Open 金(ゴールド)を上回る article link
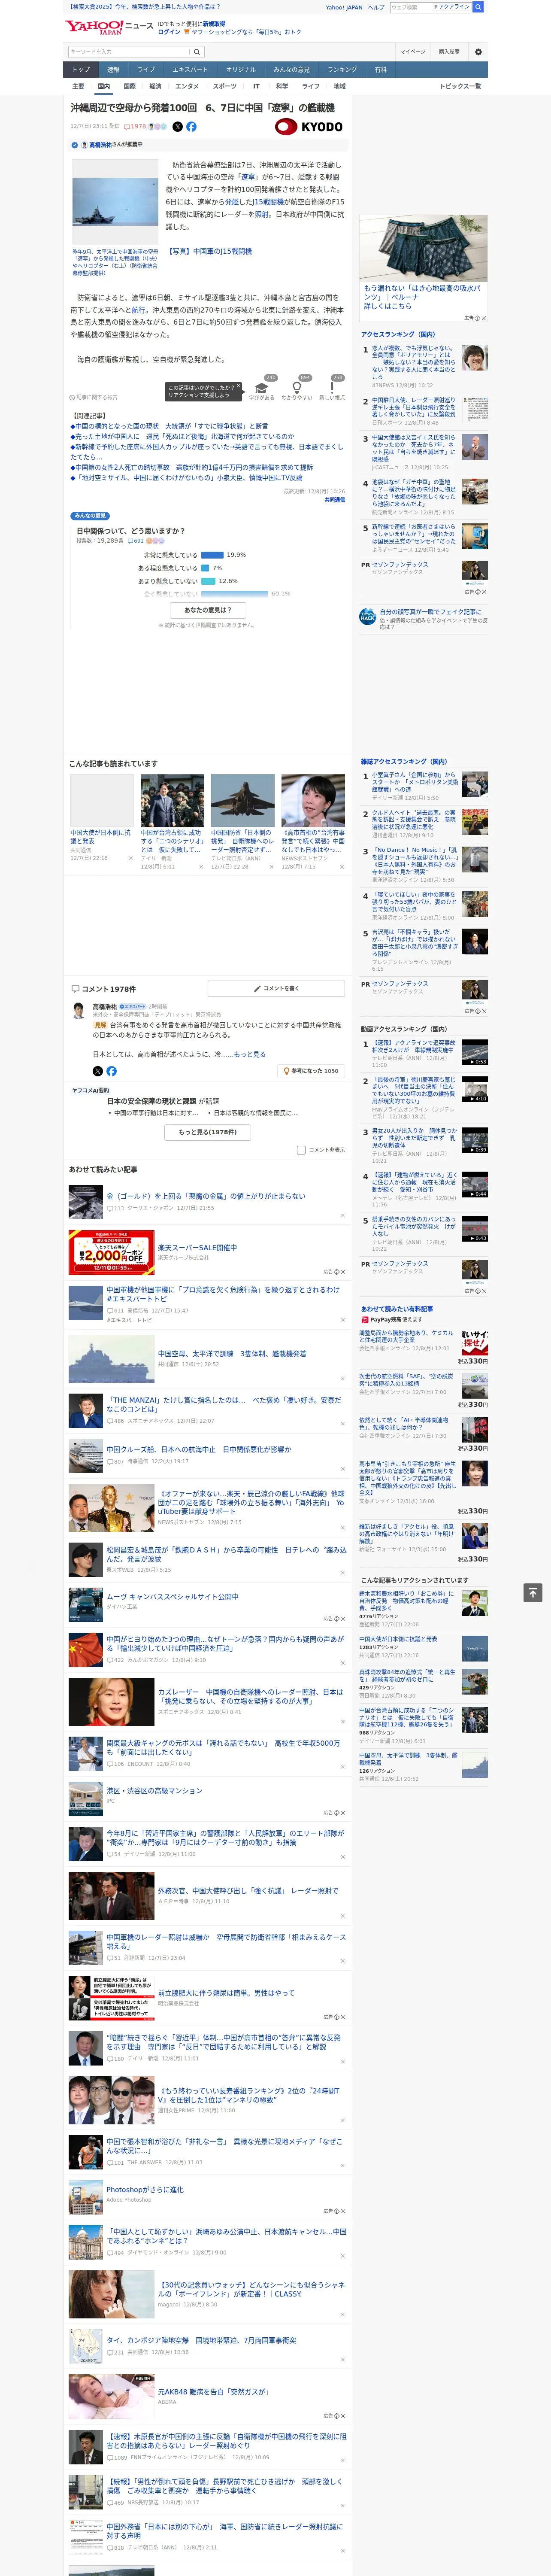 tap(206, 1196)
